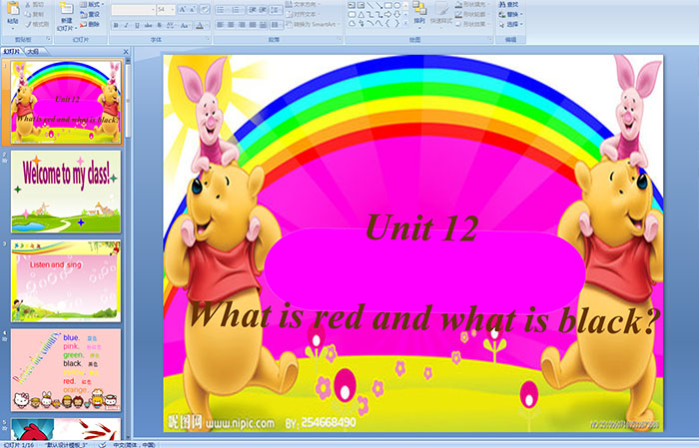This screenshot has height=448, width=699.
Task: Align text left
Action: coord(221,25)
